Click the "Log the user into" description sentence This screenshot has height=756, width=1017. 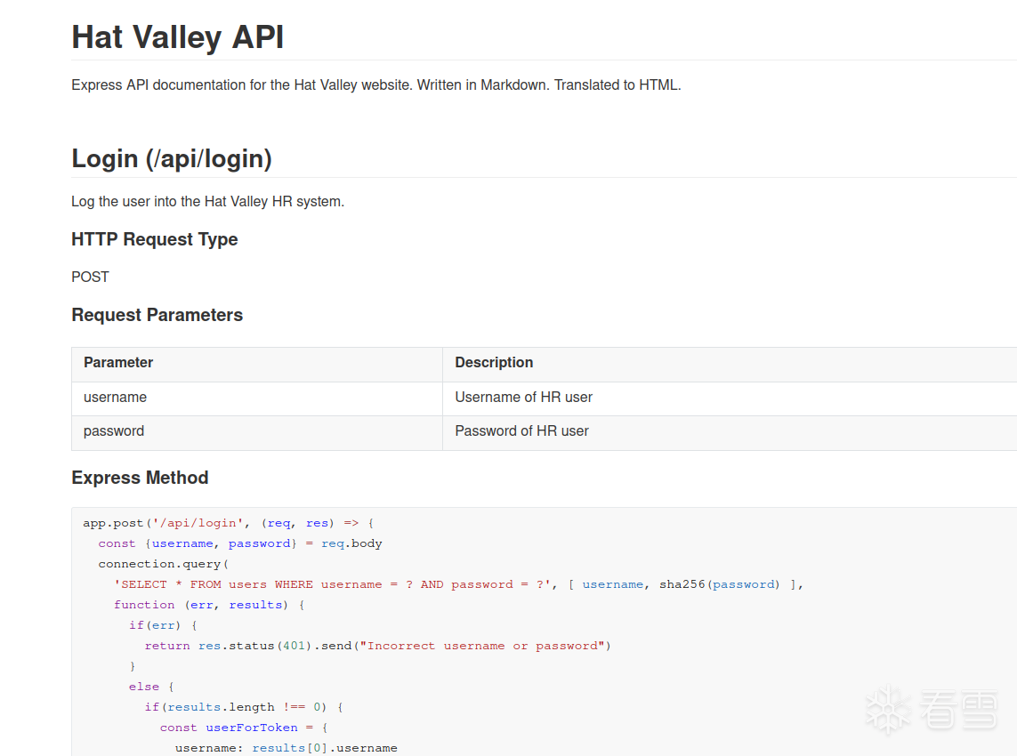[x=207, y=201]
